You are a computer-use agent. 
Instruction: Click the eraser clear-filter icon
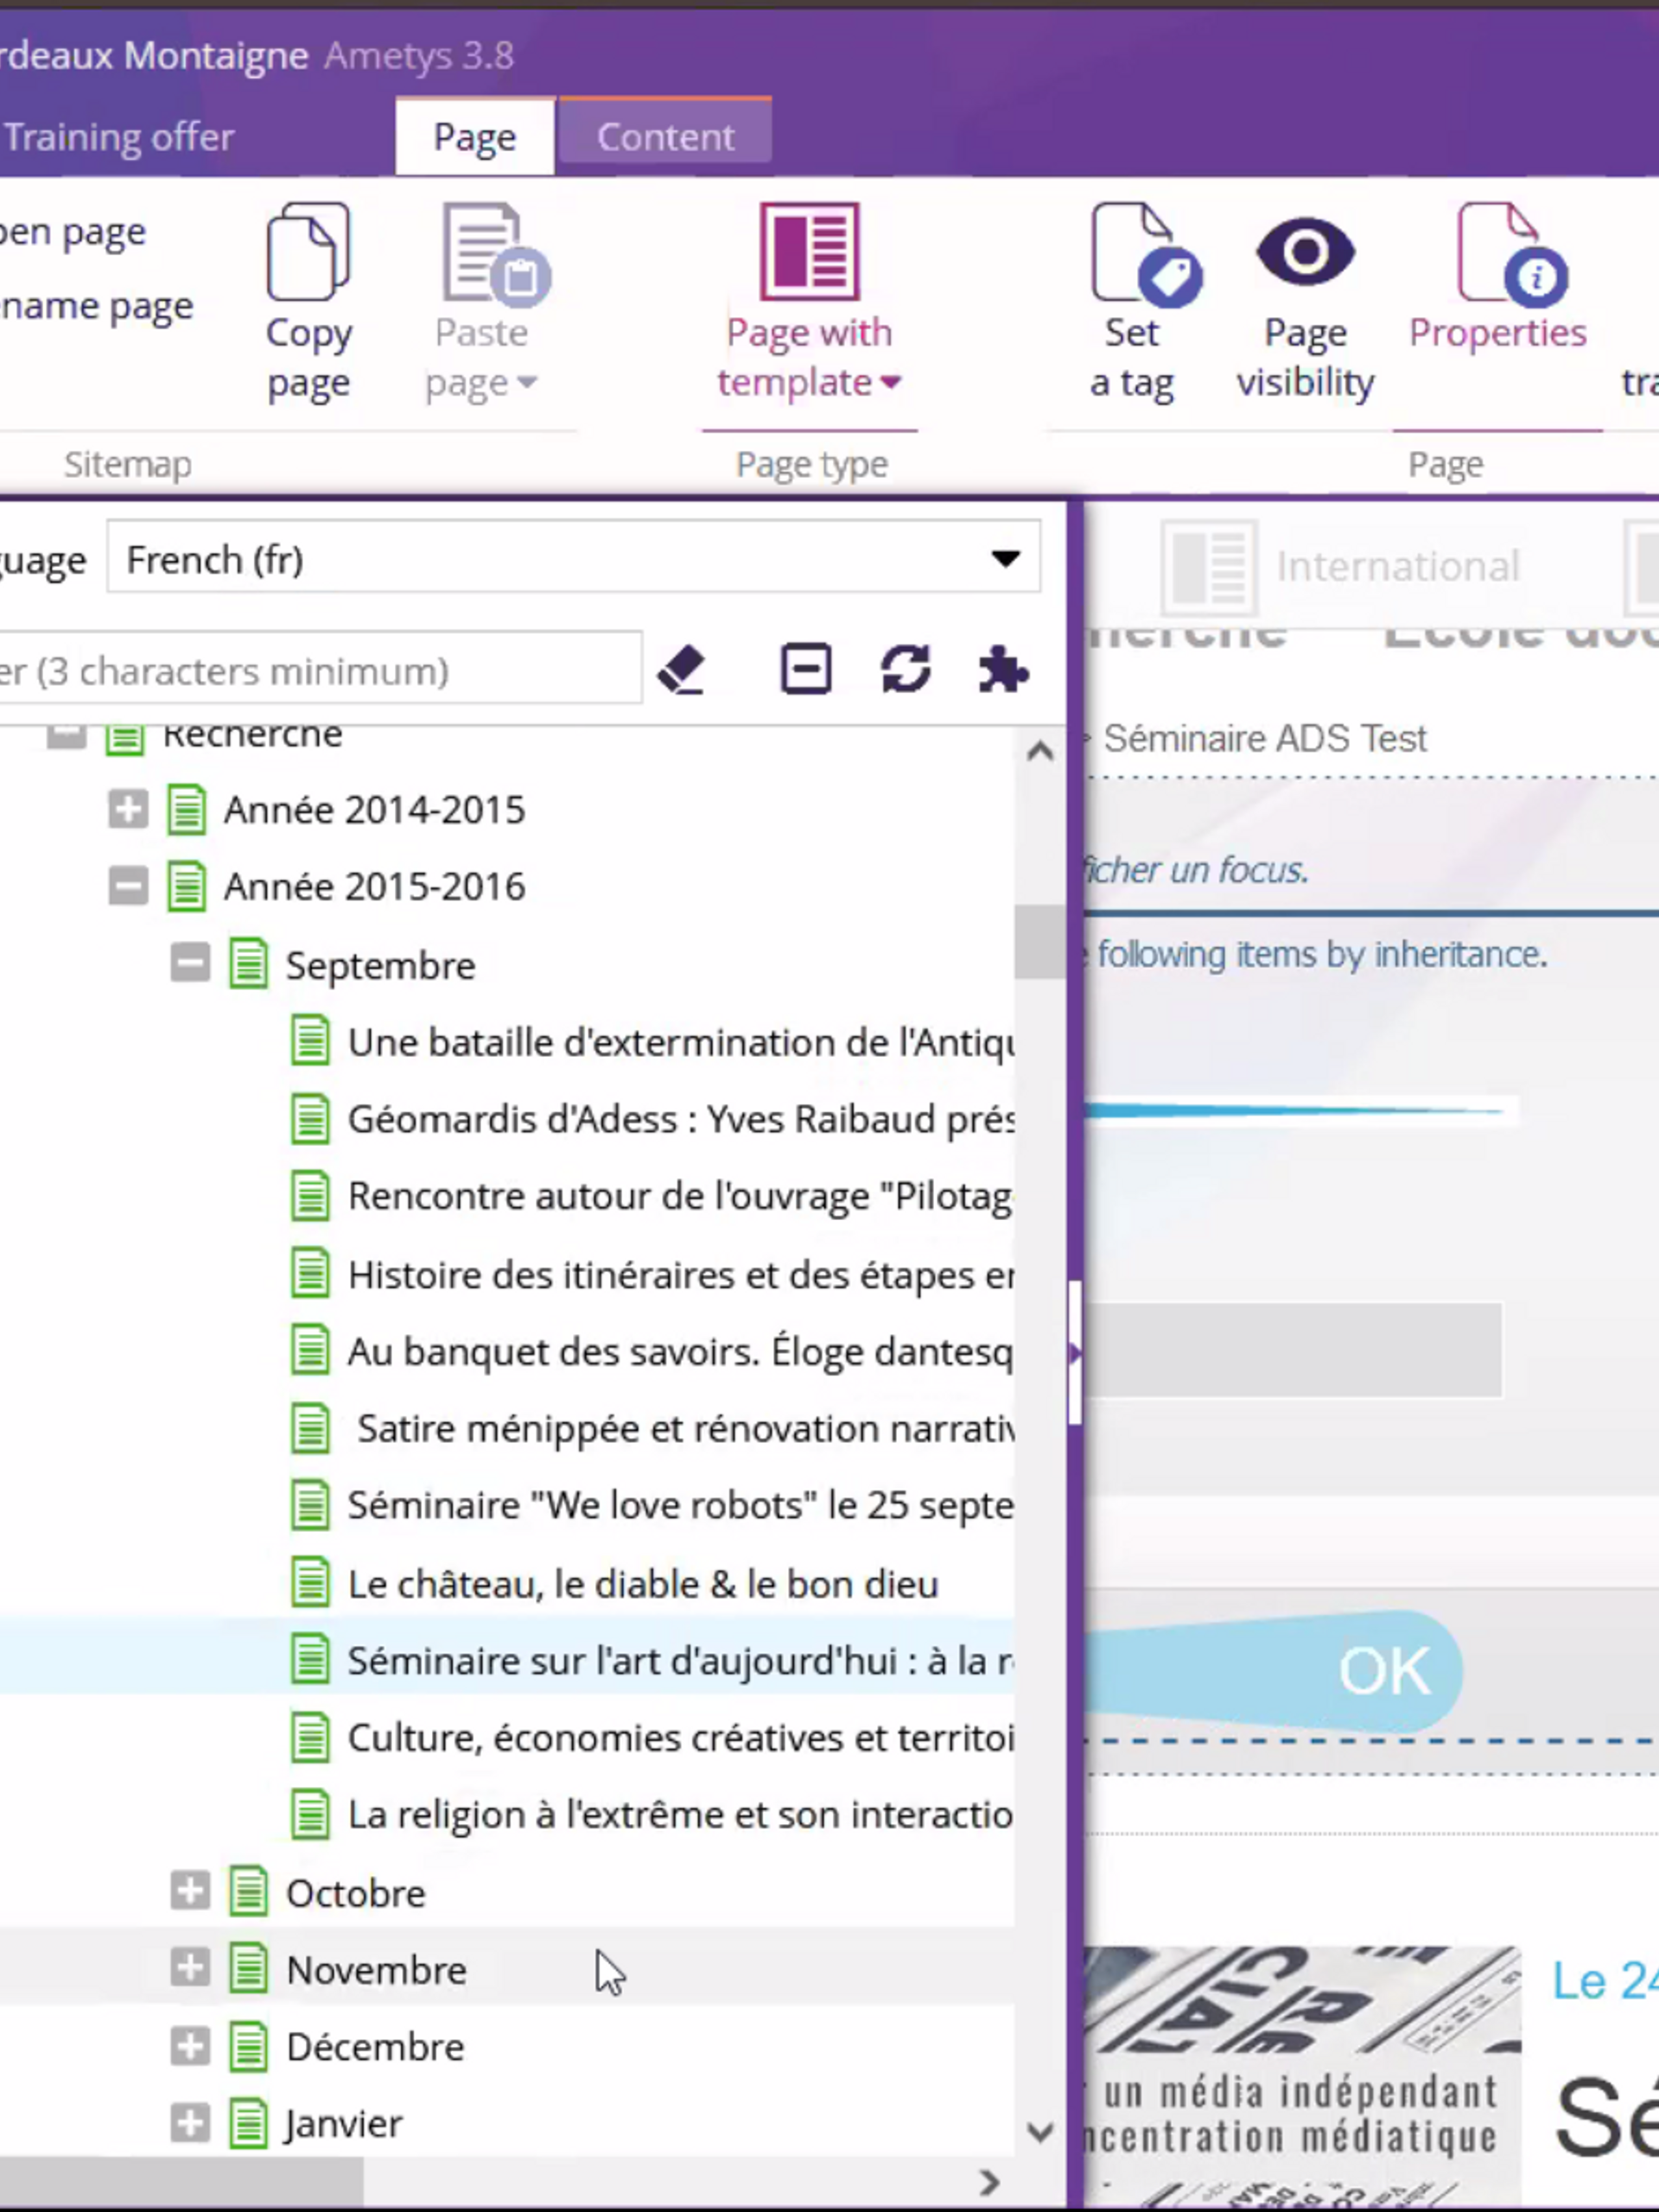pyautogui.click(x=682, y=670)
